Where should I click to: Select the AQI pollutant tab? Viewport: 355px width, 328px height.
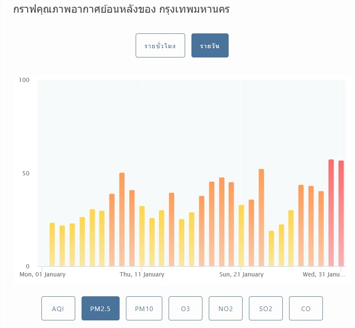tap(58, 308)
